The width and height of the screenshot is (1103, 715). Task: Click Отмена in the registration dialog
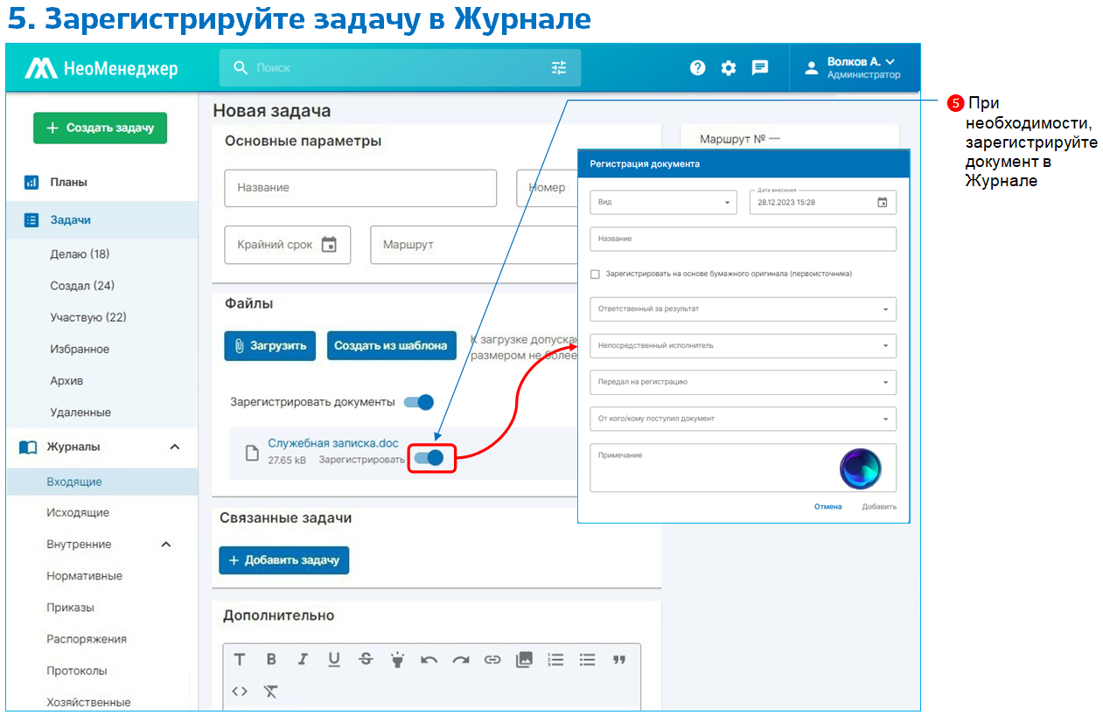point(827,506)
